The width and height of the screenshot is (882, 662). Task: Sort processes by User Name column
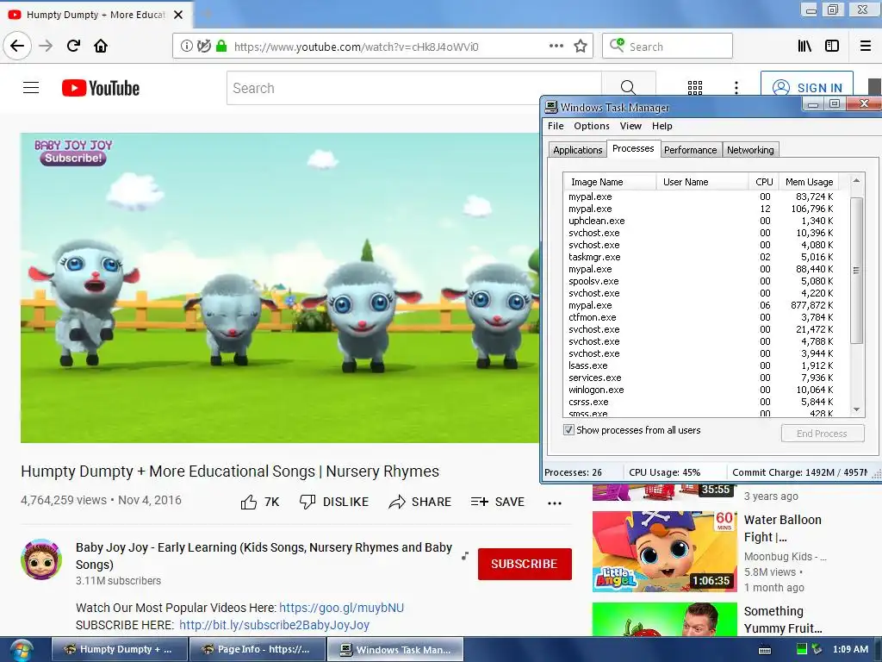tap(703, 182)
